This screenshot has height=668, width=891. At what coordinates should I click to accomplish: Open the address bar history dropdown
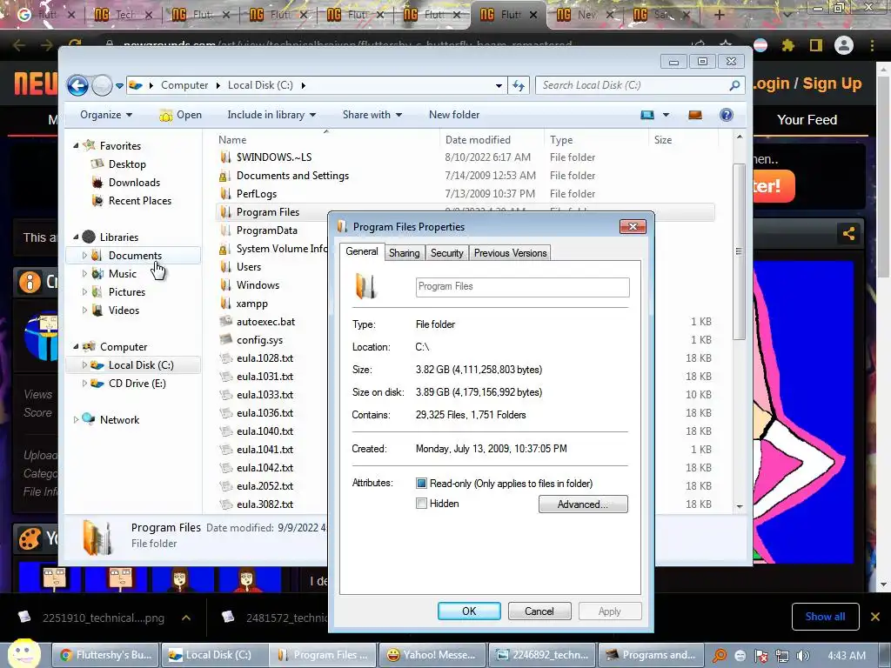click(499, 86)
